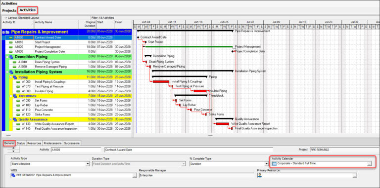Collapse the Piping WBS band
The height and width of the screenshot is (188, 380).
coord(11,77)
